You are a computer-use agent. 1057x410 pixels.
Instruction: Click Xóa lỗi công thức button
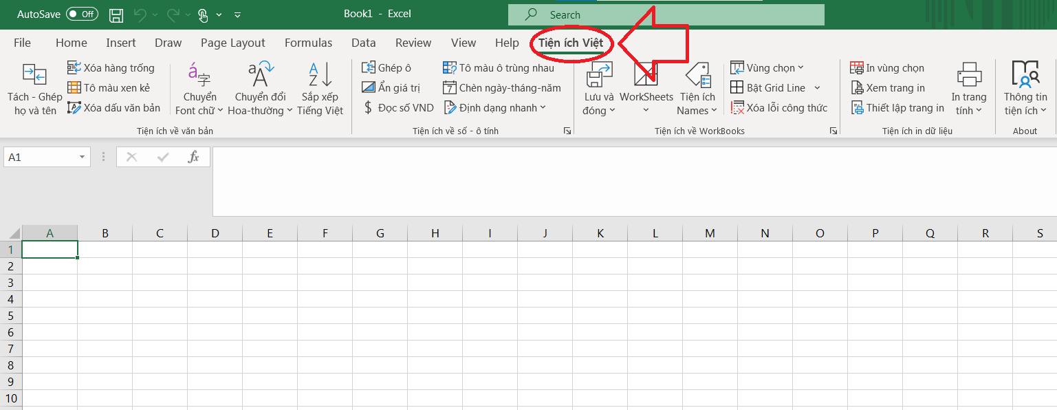tap(779, 108)
